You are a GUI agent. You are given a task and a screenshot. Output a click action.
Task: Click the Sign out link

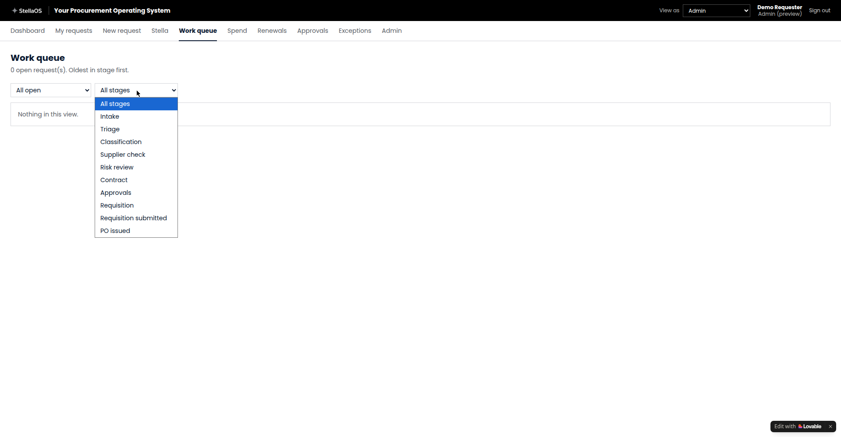(820, 11)
